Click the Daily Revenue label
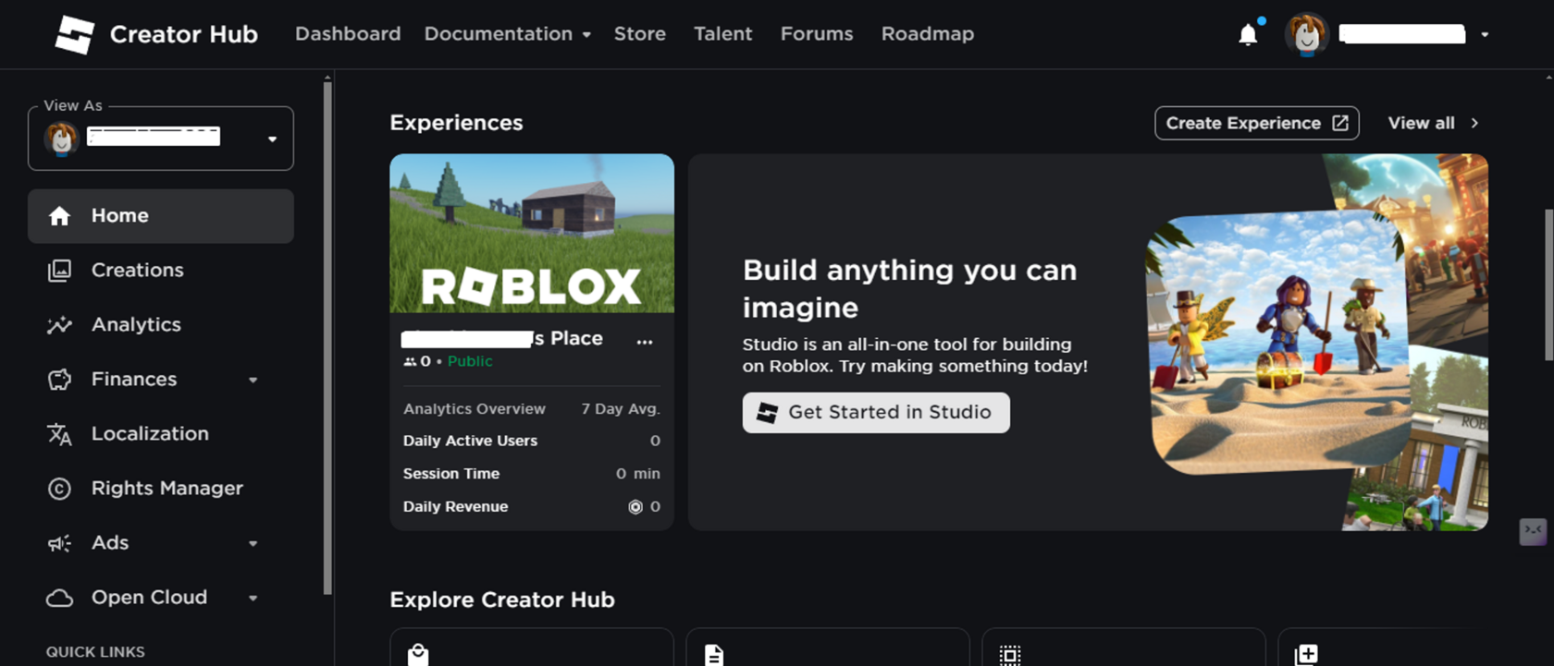This screenshot has height=666, width=1554. [x=455, y=507]
